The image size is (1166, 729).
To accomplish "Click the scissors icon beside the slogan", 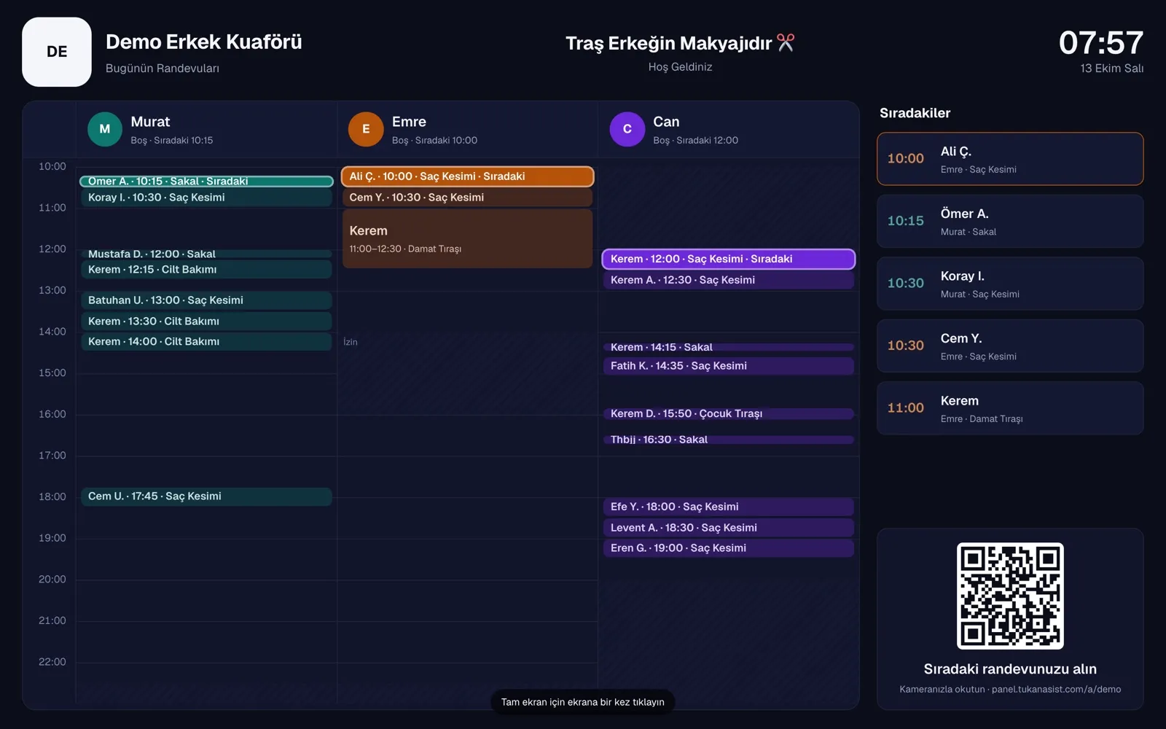I will 786,43.
